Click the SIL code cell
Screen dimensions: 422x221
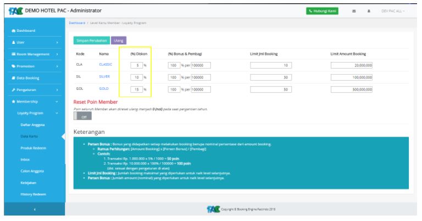tap(79, 77)
